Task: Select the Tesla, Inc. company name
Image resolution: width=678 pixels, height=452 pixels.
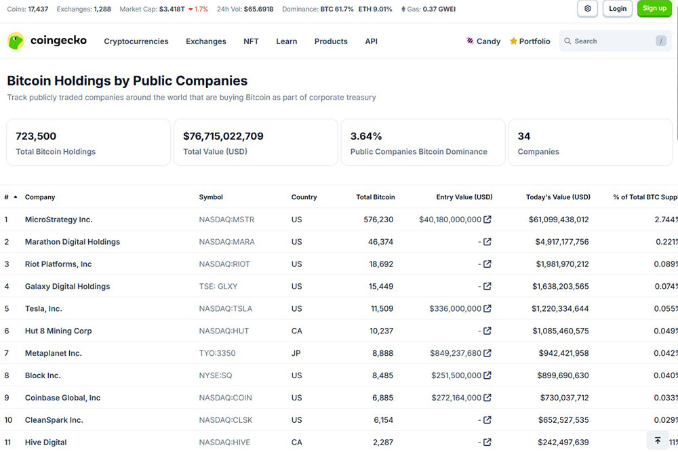Action: coord(43,308)
